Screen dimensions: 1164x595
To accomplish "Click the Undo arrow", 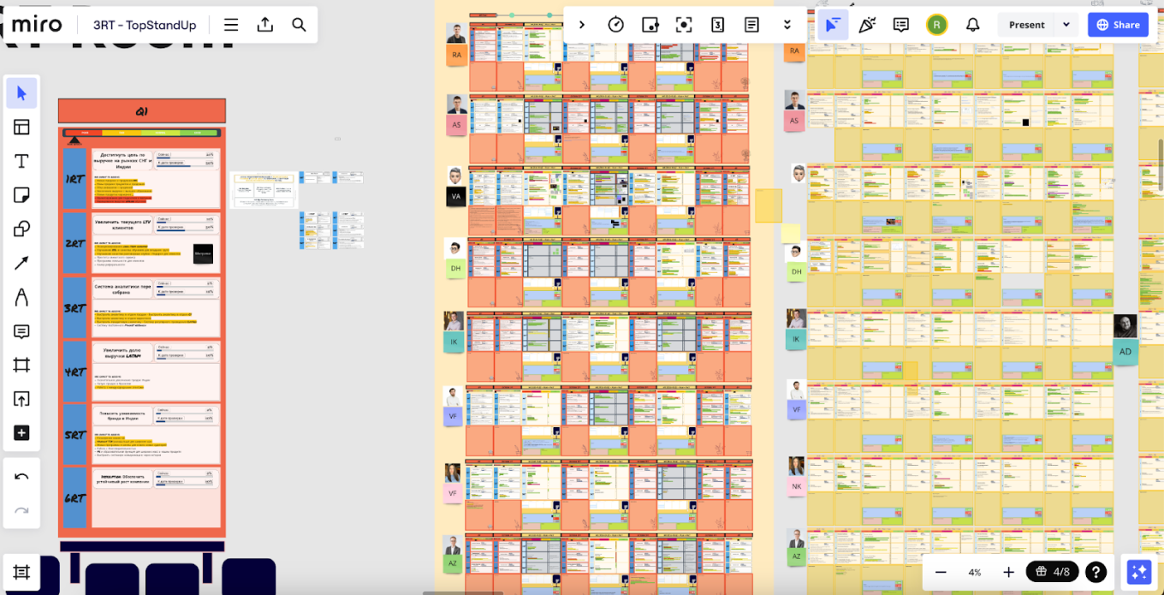I will [x=21, y=477].
